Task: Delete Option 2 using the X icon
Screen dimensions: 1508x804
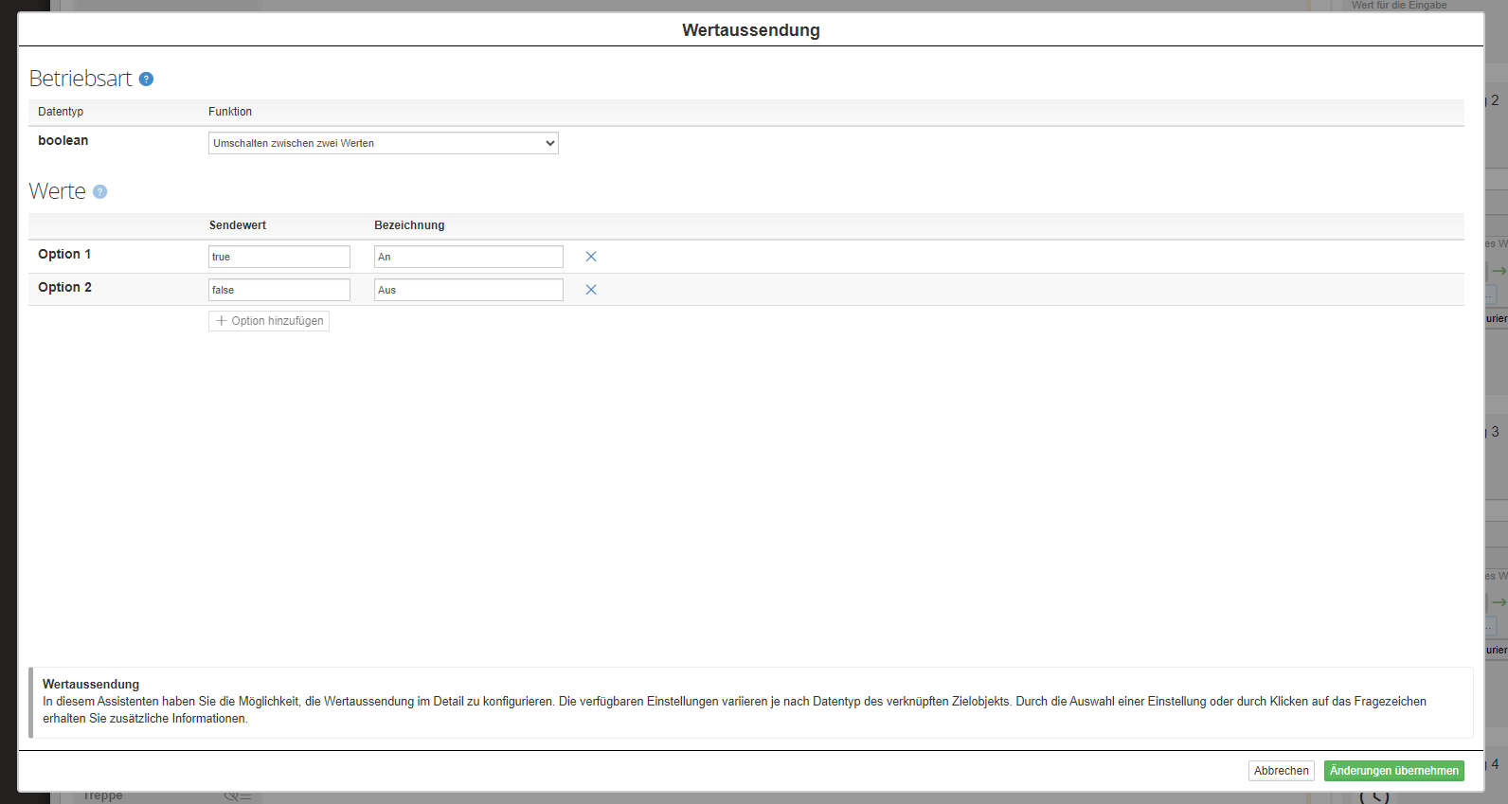Action: coord(591,290)
